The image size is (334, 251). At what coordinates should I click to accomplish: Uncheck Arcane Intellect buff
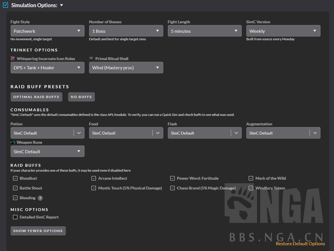click(x=94, y=178)
